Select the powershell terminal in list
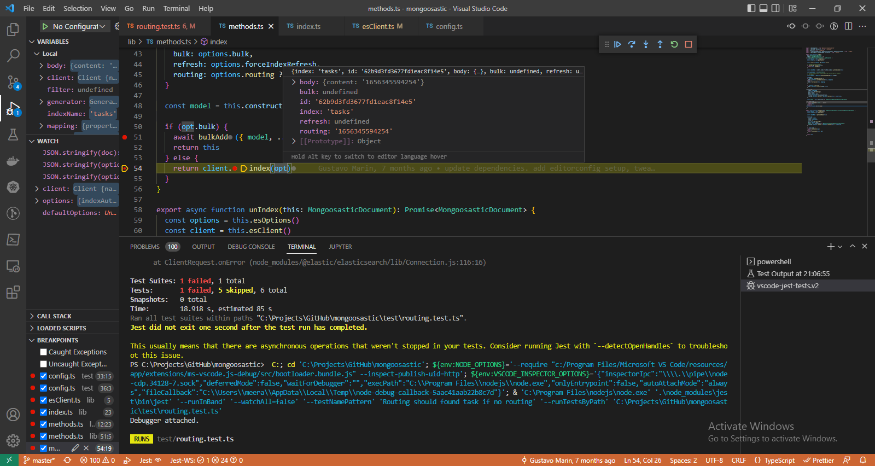 [773, 261]
